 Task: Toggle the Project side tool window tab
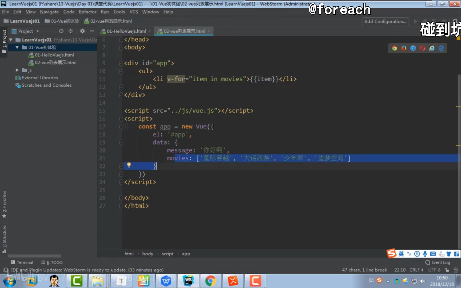tap(4, 41)
